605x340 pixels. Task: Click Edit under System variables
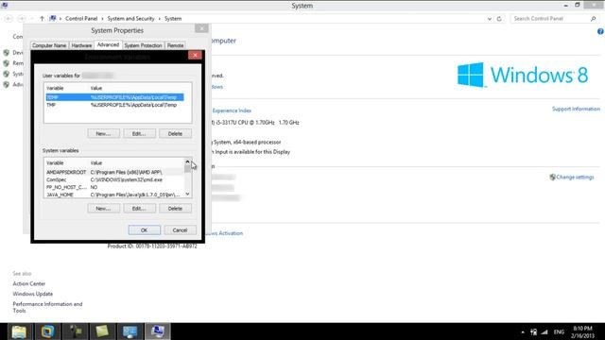[x=139, y=209]
